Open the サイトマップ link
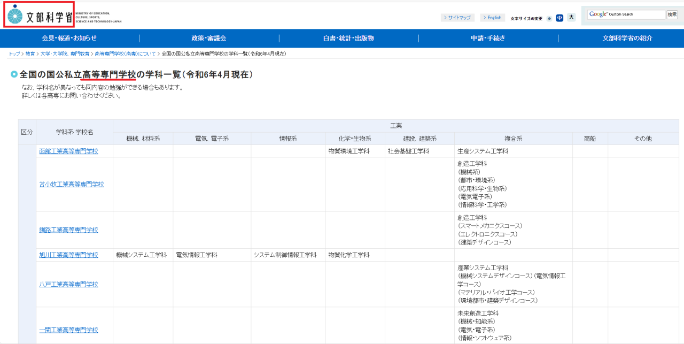The width and height of the screenshot is (684, 344). [x=457, y=18]
